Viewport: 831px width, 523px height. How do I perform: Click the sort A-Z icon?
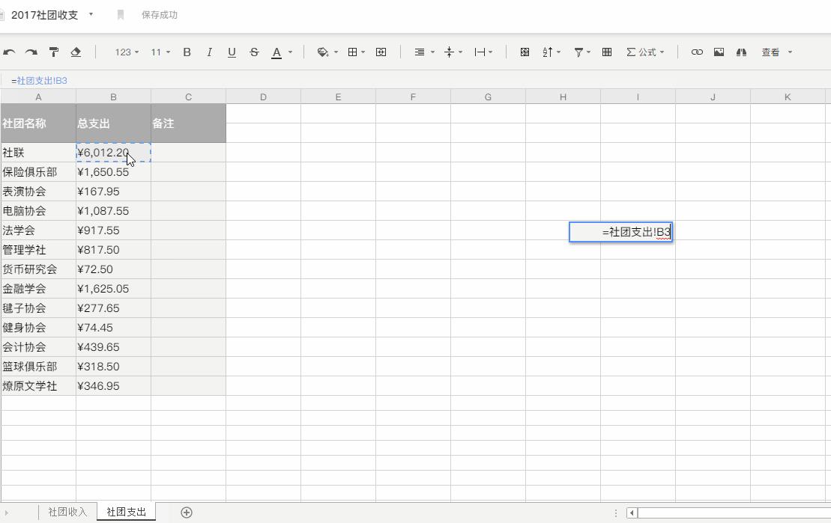pyautogui.click(x=548, y=52)
